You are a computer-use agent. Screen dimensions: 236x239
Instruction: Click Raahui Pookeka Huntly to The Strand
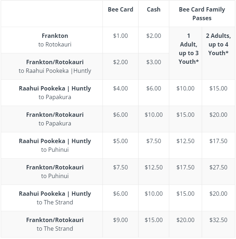click(55, 198)
